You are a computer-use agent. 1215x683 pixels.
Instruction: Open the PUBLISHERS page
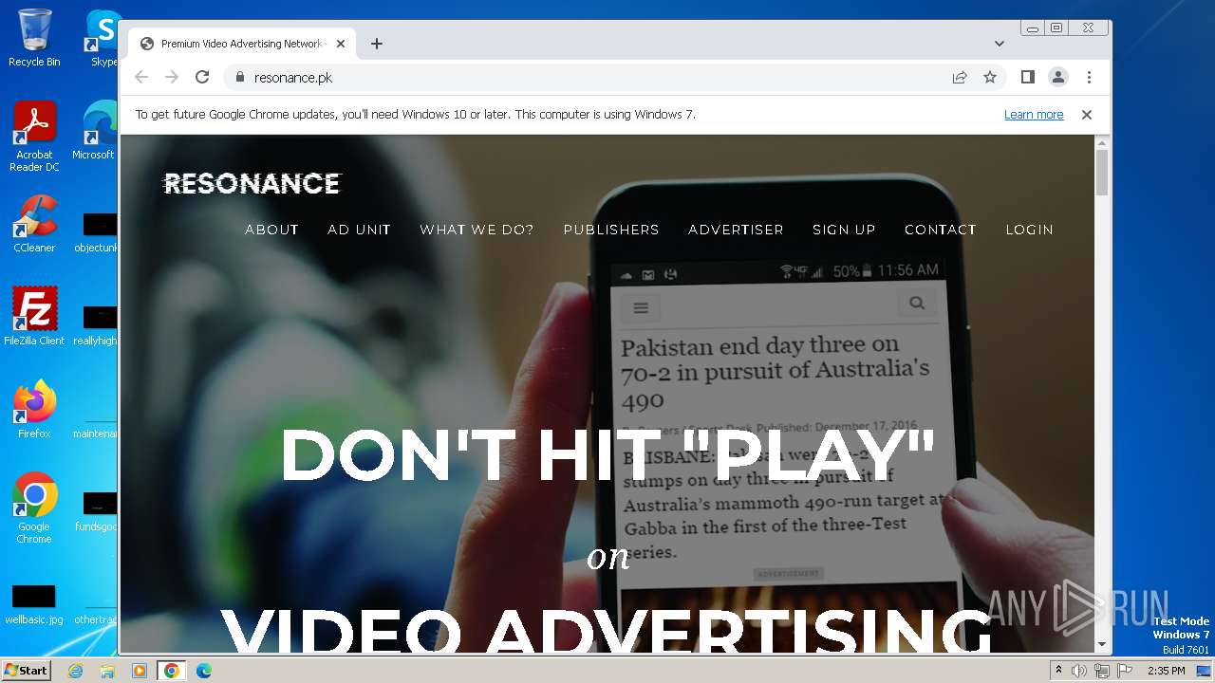point(611,230)
